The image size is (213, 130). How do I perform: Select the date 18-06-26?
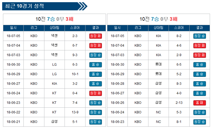tap(117, 103)
